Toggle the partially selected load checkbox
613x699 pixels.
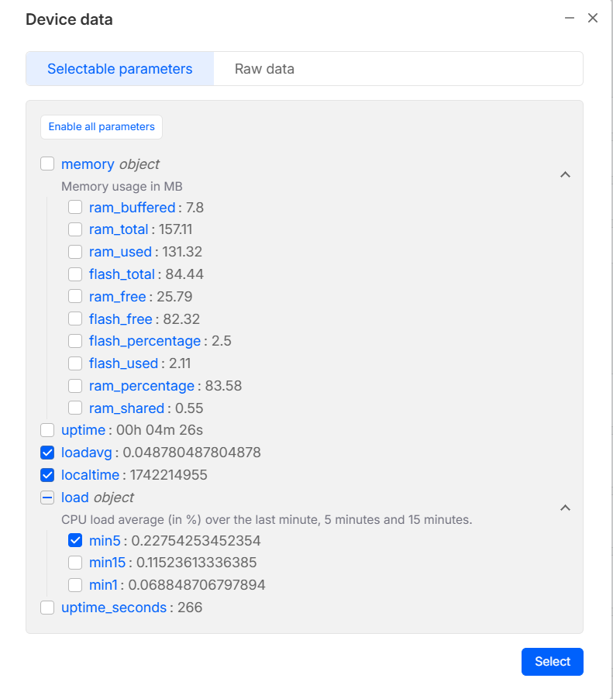[47, 498]
